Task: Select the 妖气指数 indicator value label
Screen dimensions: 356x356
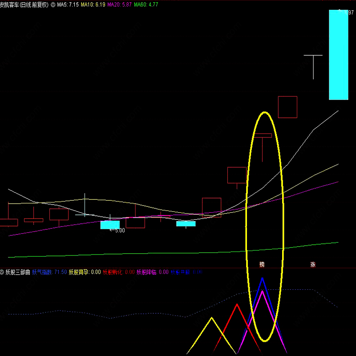Action: point(49,272)
